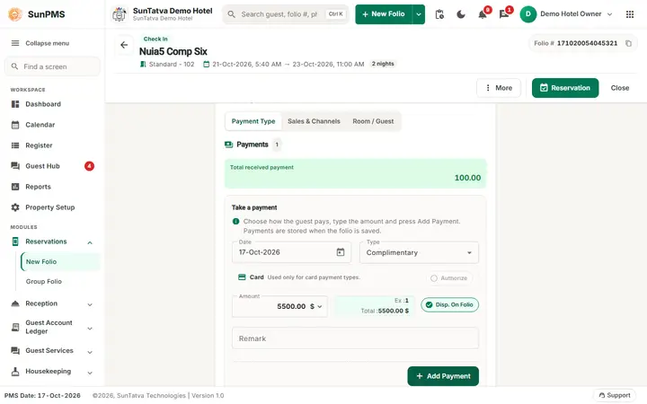The width and height of the screenshot is (647, 404).
Task: Click the Reservation button
Action: coord(565,88)
